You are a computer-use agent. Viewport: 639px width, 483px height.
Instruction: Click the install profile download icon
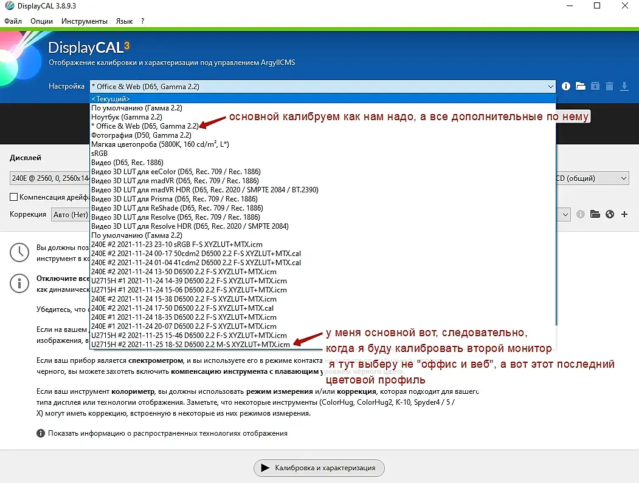click(x=624, y=86)
